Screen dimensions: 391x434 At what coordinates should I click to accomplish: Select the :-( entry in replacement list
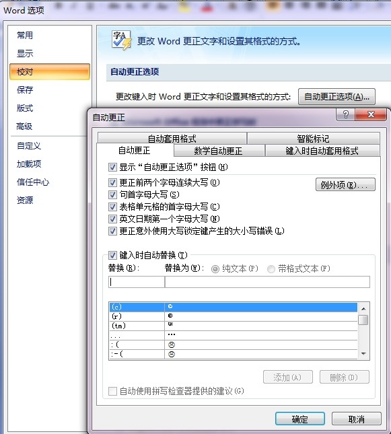(x=233, y=355)
